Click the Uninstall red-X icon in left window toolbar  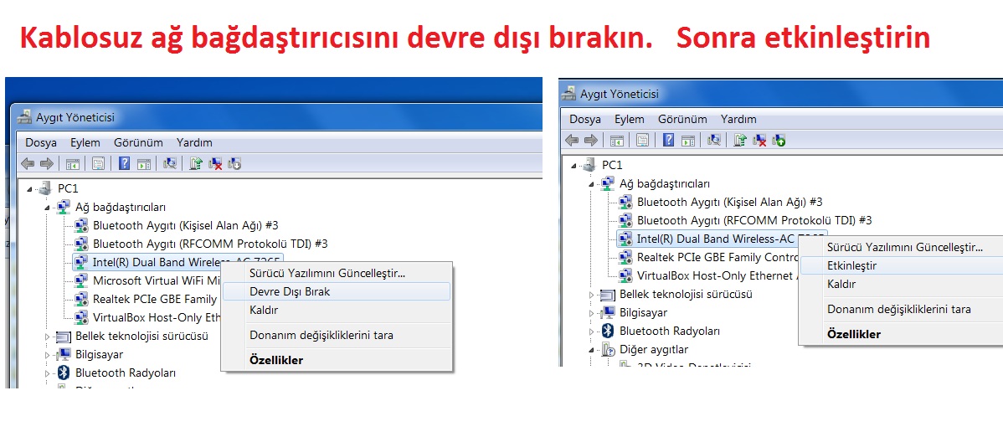(x=215, y=164)
